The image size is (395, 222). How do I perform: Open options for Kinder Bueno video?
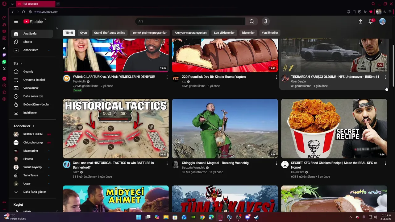tap(276, 77)
